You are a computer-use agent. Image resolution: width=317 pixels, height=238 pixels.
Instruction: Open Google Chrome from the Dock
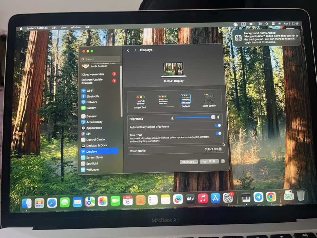(271, 197)
